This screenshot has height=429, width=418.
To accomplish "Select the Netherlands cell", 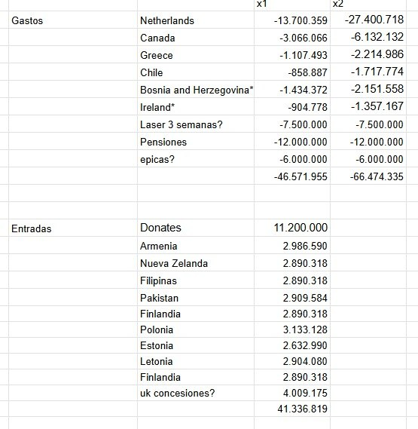I will coord(196,20).
